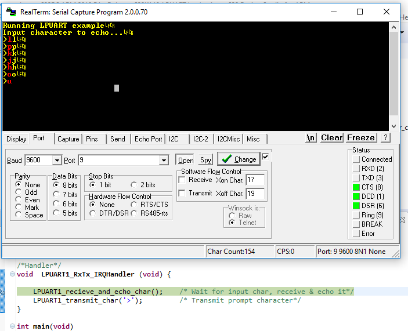This screenshot has height=331, width=408.
Task: Open the Capture tab
Action: point(68,139)
